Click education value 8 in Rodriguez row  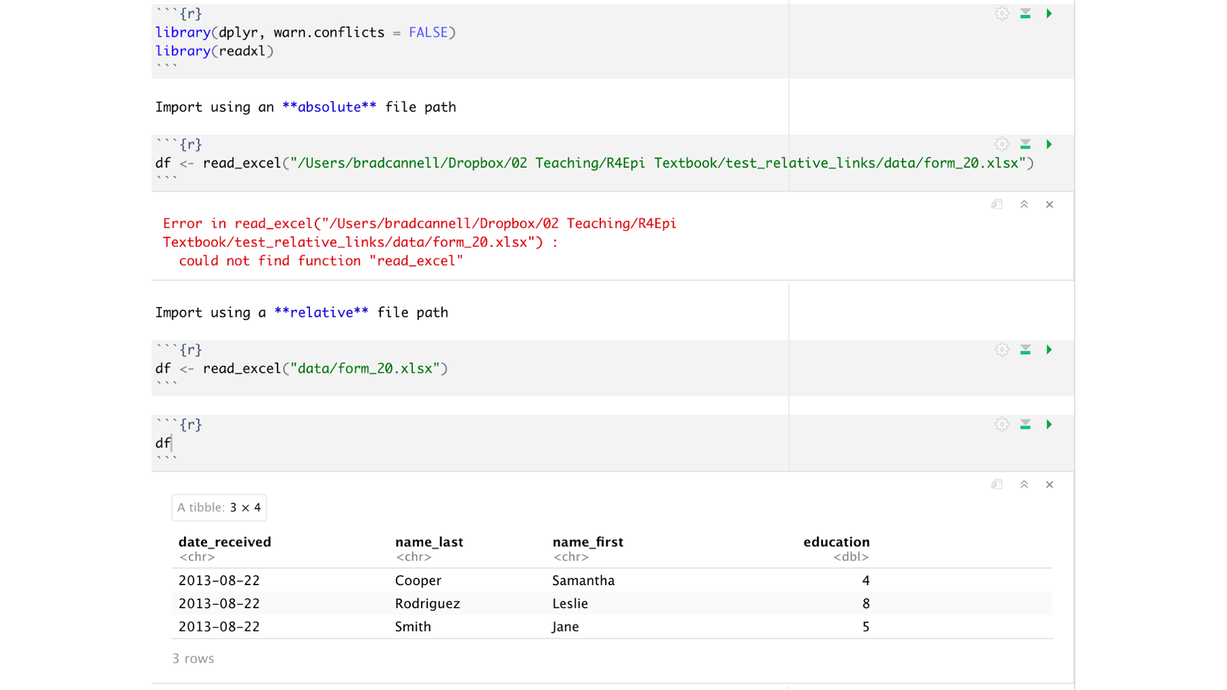point(865,603)
